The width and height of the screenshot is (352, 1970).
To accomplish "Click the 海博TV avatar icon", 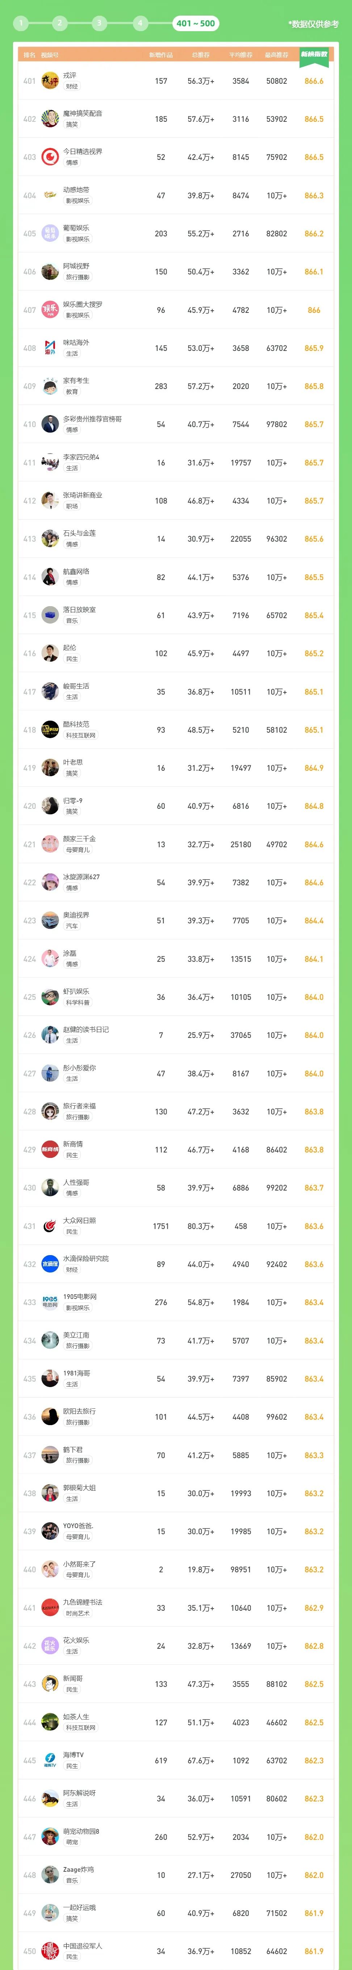I will click(x=50, y=1760).
